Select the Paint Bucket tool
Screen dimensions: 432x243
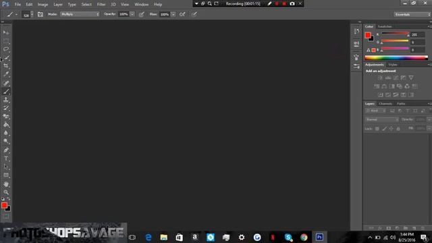pos(6,125)
